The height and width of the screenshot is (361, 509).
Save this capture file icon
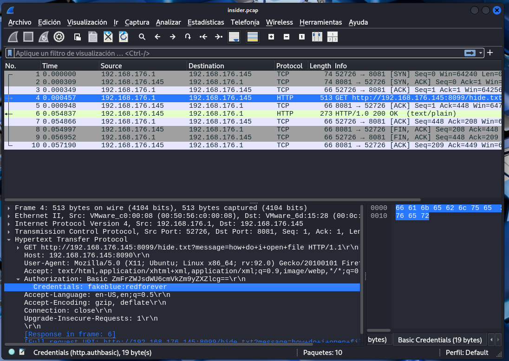93,37
